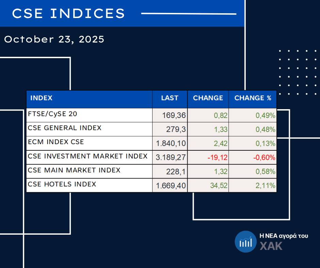Screen dimensions: 320x268
Task: Select the ECM INDEX CSE row label
Action: (56, 142)
